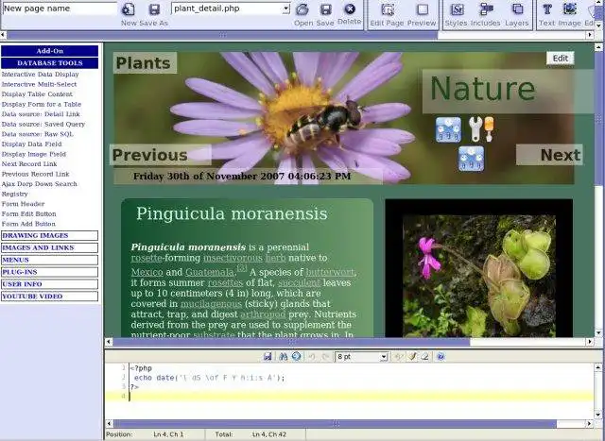Open the plant_detail.php page dropdown

[285, 8]
